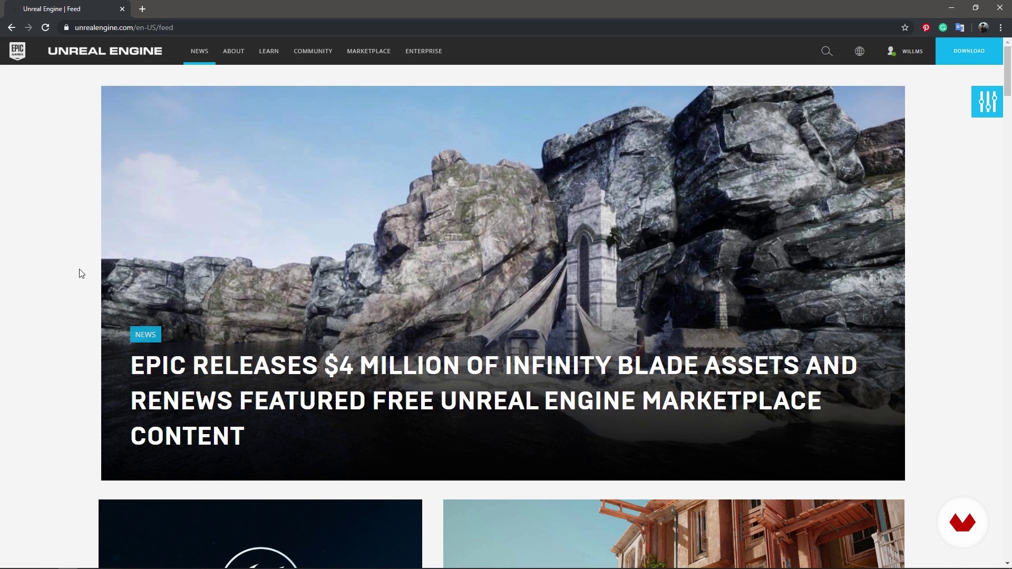1012x569 pixels.
Task: Go back in browser history
Action: [x=12, y=27]
